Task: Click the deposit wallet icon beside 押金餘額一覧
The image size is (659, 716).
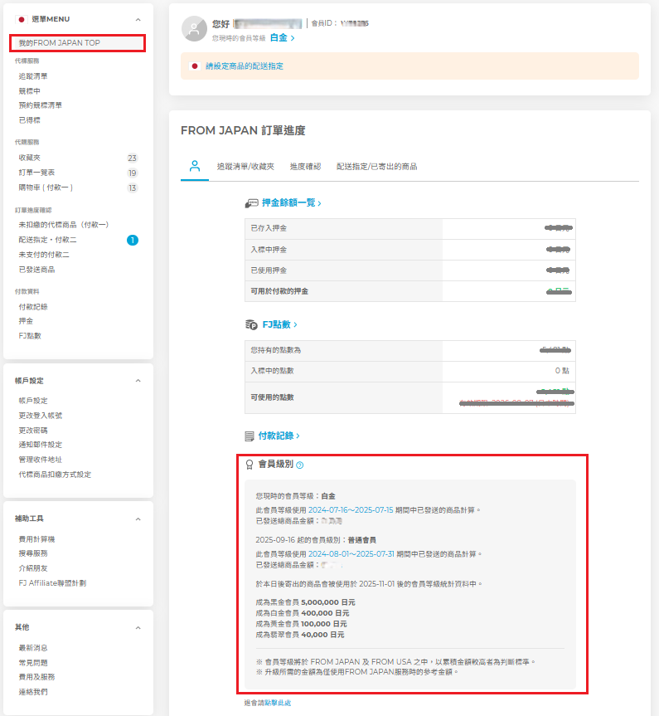Action: (251, 203)
